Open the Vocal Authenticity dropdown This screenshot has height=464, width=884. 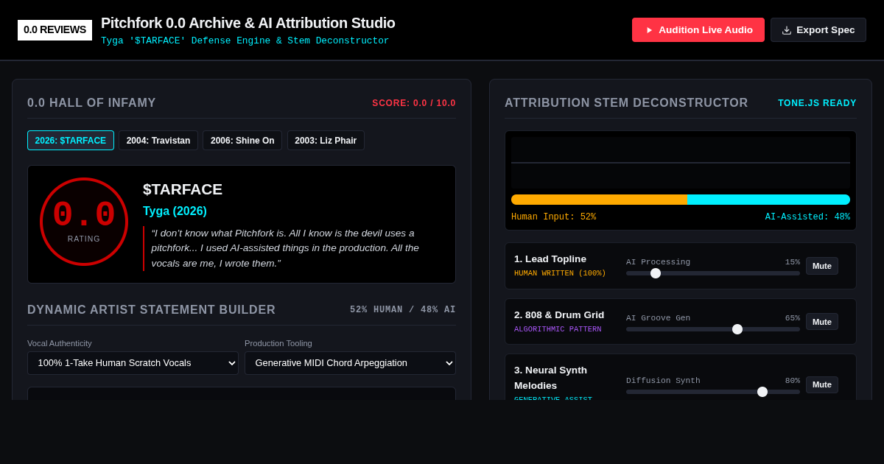[x=133, y=363]
